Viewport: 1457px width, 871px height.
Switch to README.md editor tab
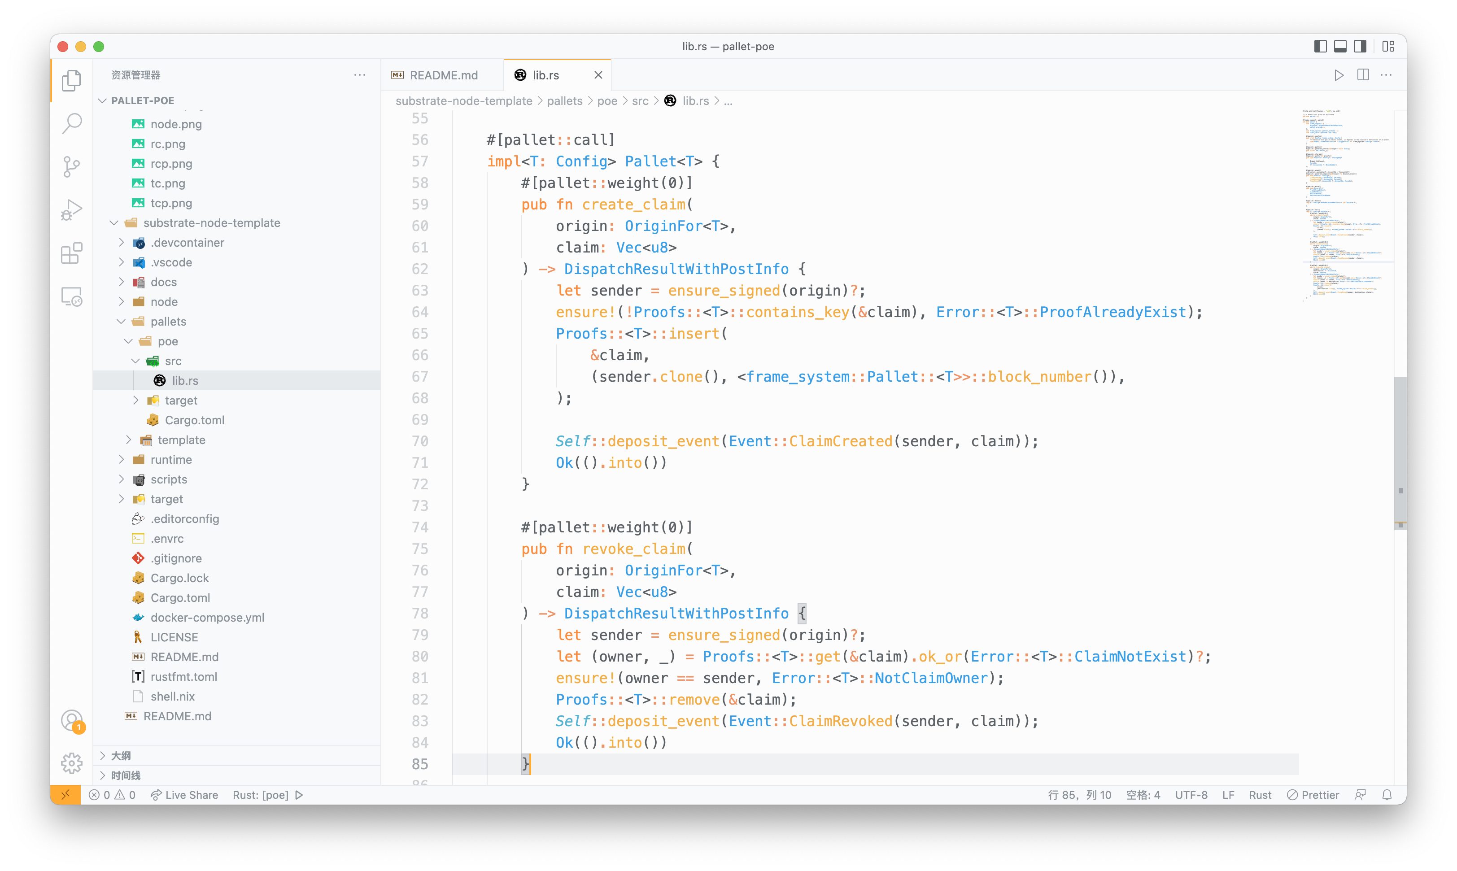coord(443,75)
